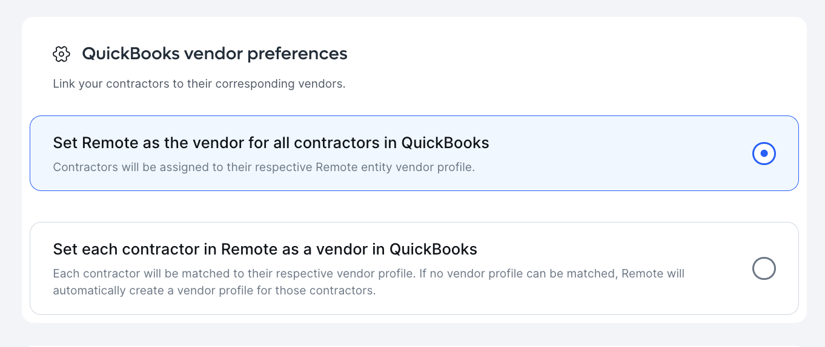Choose 'Set each contractor in Remote as a vendor'
The width and height of the screenshot is (825, 347).
[x=265, y=249]
